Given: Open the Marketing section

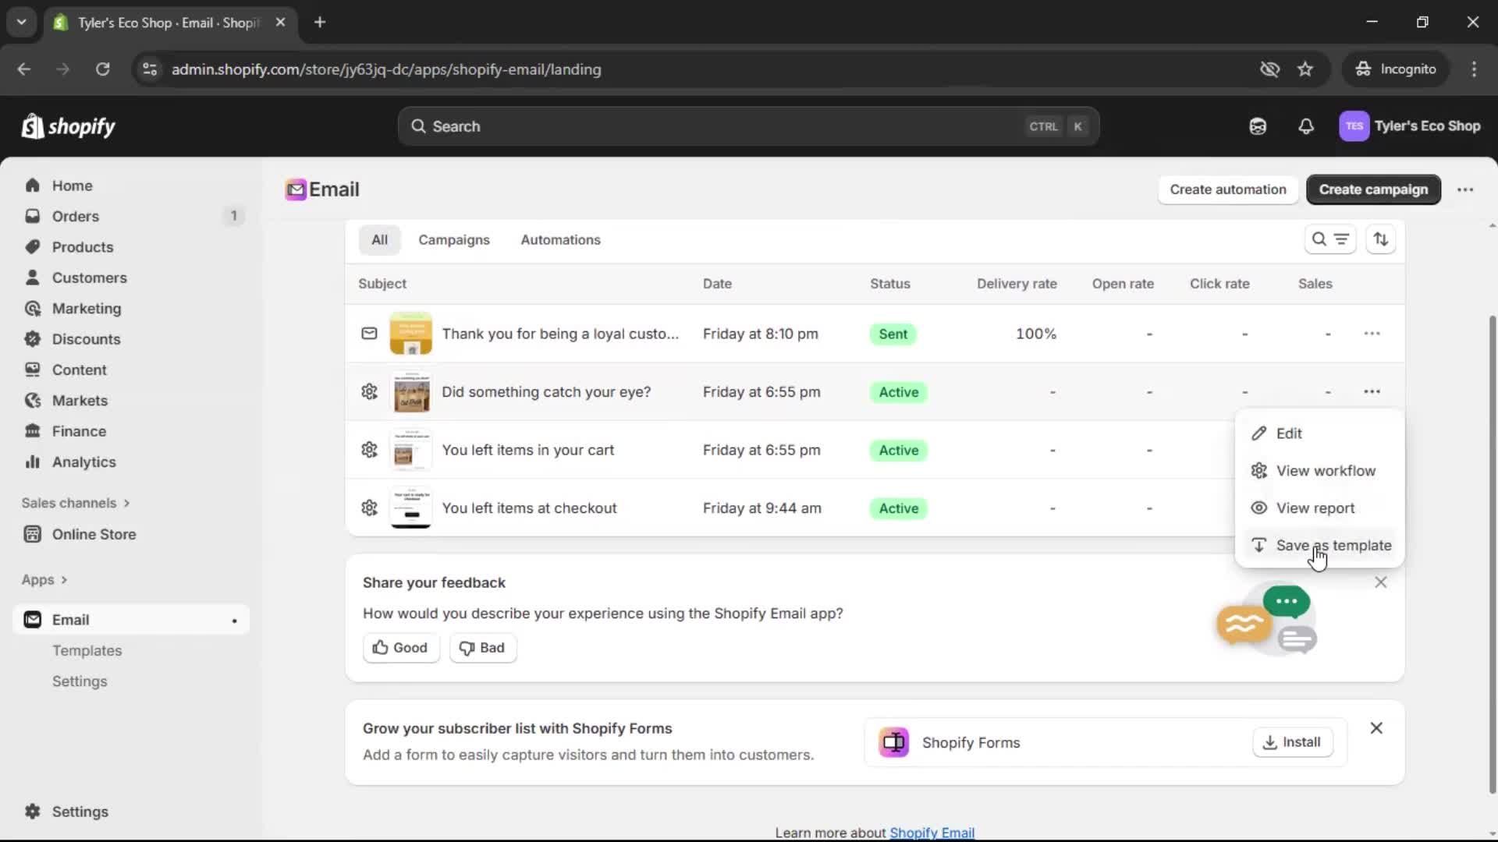Looking at the screenshot, I should click(86, 309).
